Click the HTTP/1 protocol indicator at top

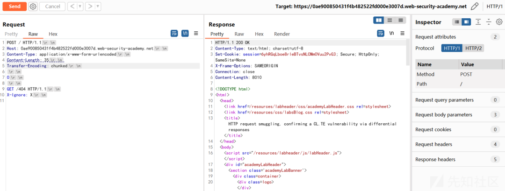494,6
